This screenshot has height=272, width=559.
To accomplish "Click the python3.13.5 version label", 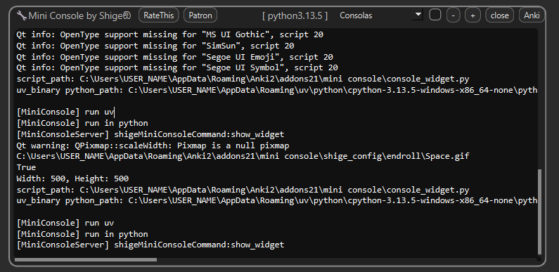I will [x=295, y=15].
